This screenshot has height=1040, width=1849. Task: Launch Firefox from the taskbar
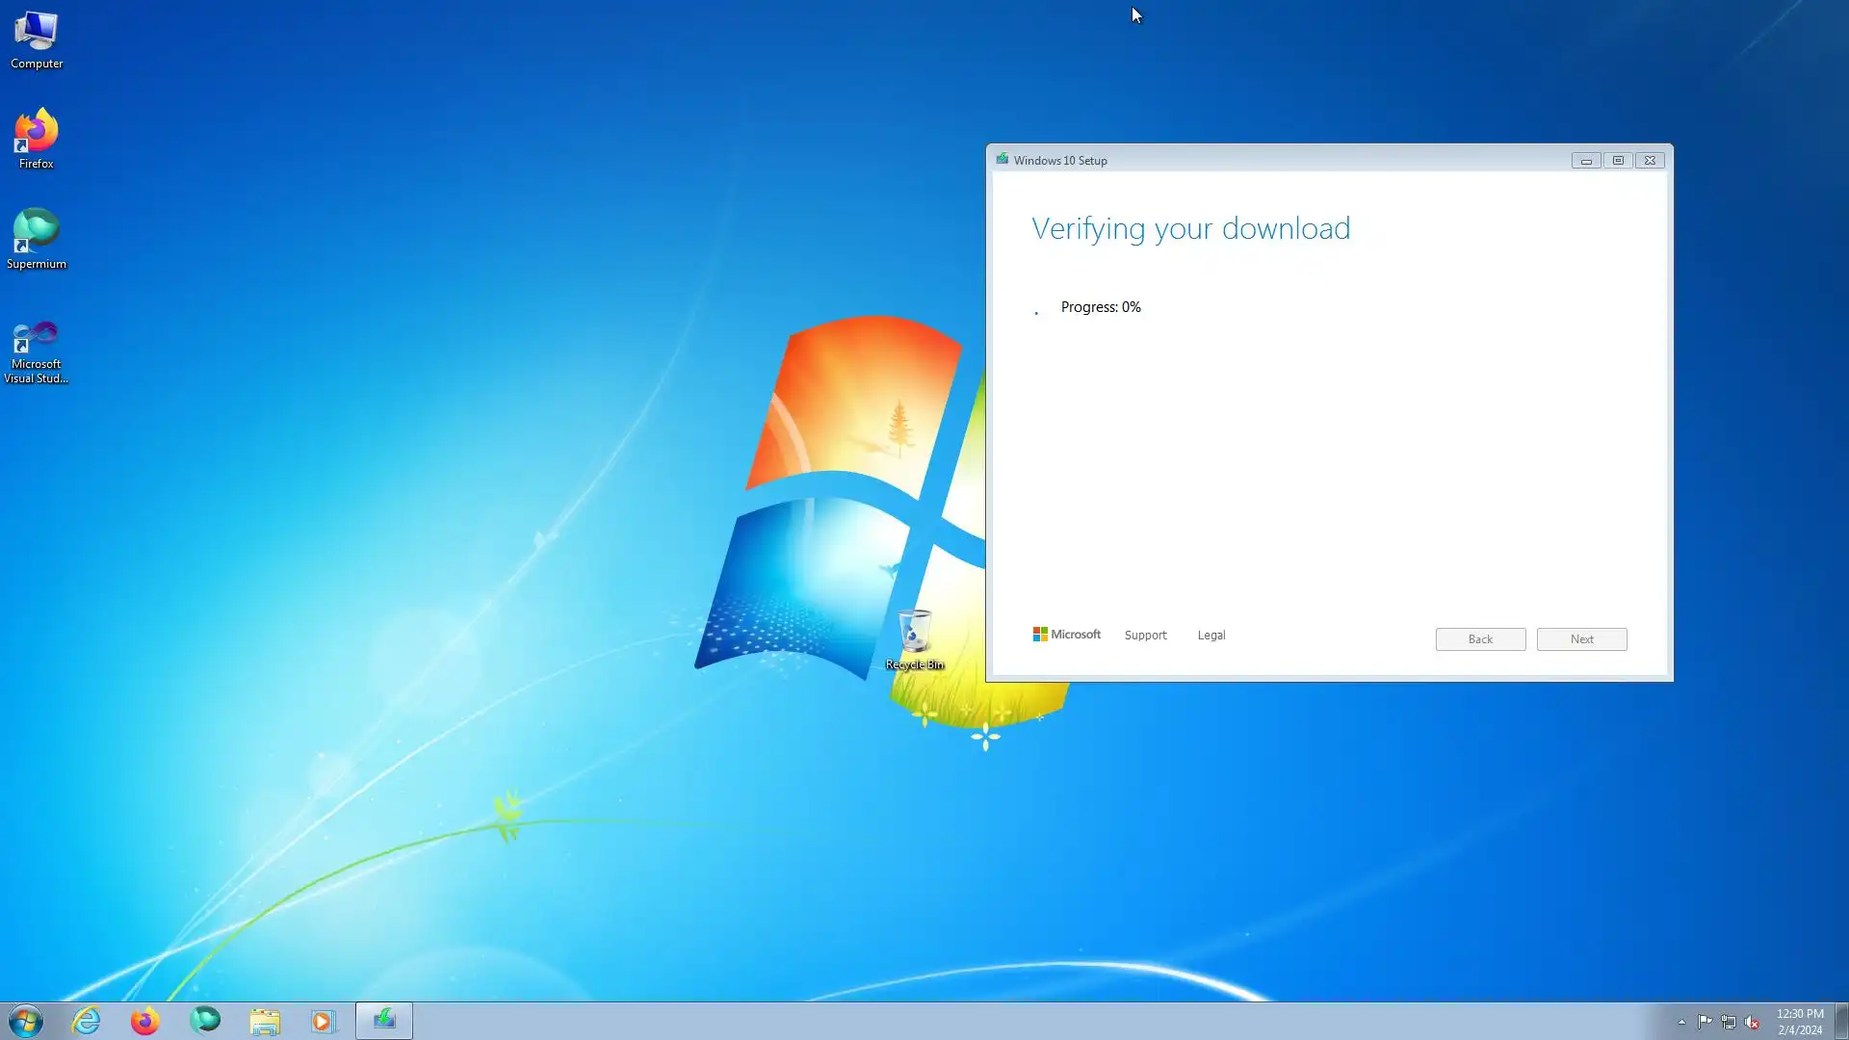[x=145, y=1021]
